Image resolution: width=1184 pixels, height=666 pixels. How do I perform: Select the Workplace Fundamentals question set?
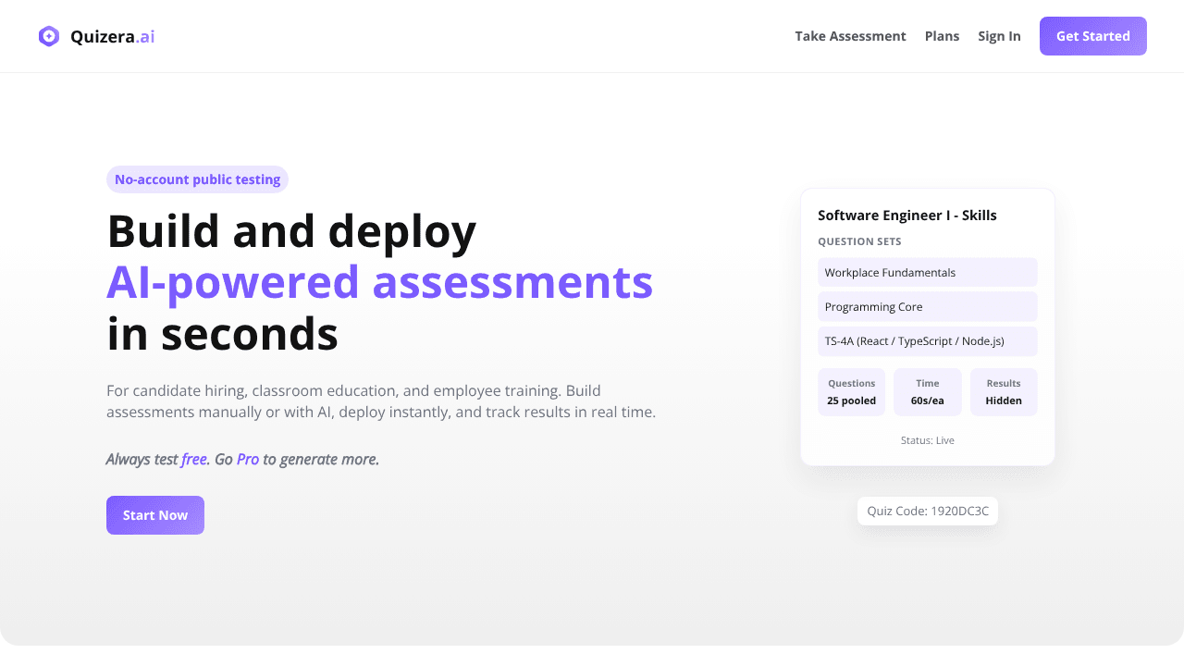click(x=928, y=273)
